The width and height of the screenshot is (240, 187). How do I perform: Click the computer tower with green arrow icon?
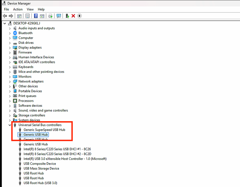pyautogui.click(x=67, y=16)
